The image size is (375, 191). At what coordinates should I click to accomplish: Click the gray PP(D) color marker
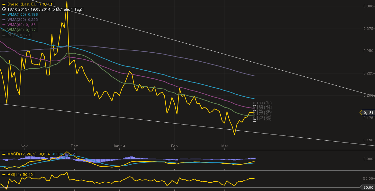4,35
